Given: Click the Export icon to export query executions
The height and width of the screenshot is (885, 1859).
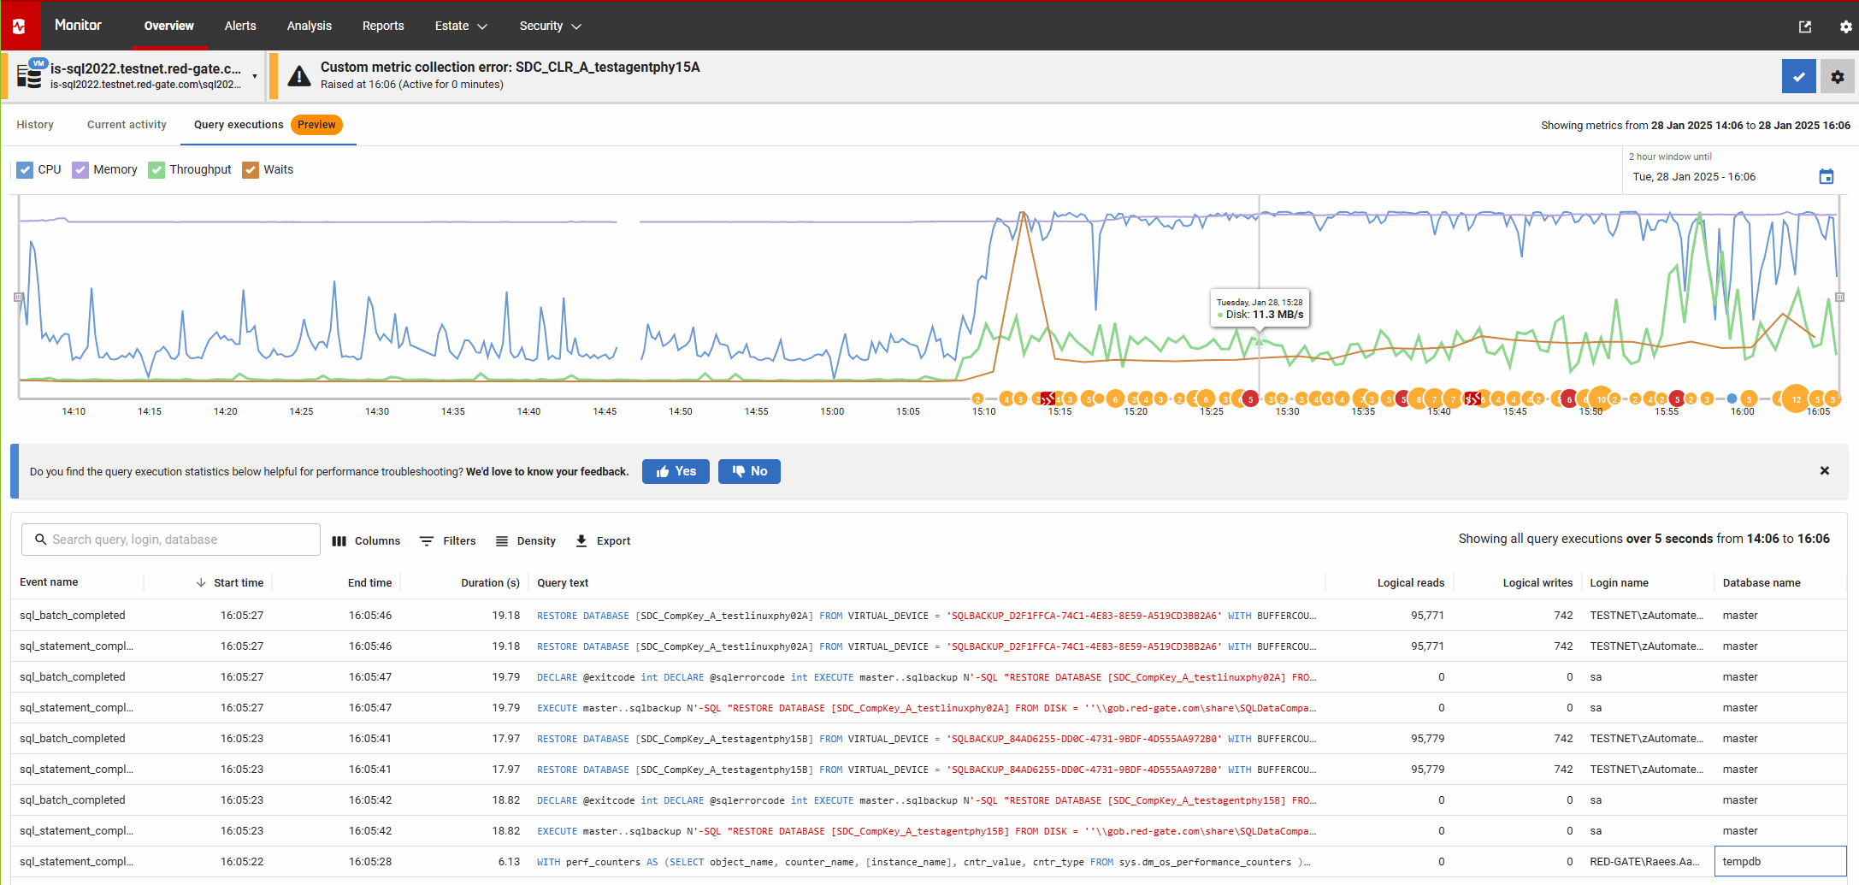Looking at the screenshot, I should tap(582, 540).
